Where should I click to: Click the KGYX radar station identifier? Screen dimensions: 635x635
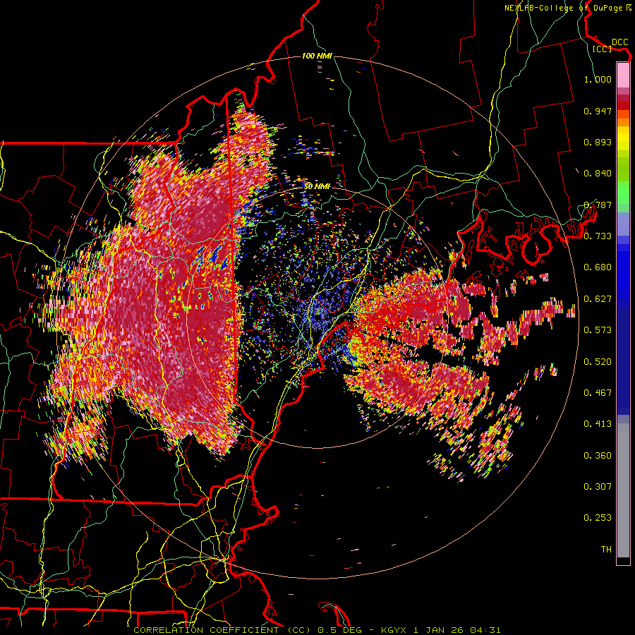(x=394, y=630)
